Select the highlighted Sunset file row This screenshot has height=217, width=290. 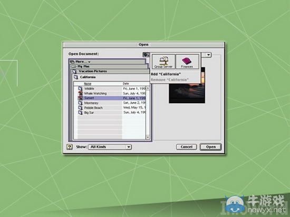112,98
